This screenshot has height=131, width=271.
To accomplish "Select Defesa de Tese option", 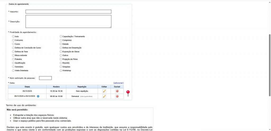I will 13,52.
